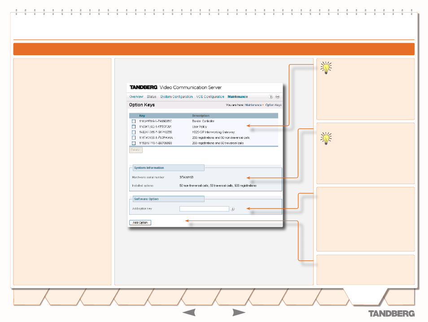
Task: Click the info icon next to Add option key
Action: (232, 209)
